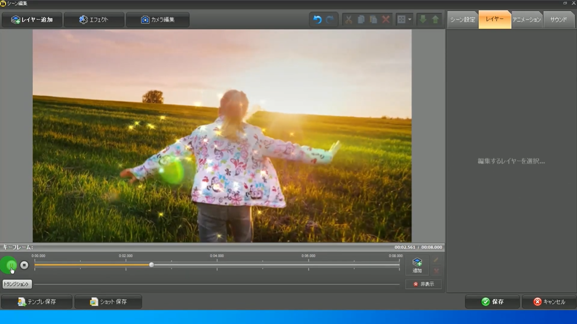Click the redo arrow icon
Screen dimensions: 577x324
[330, 20]
